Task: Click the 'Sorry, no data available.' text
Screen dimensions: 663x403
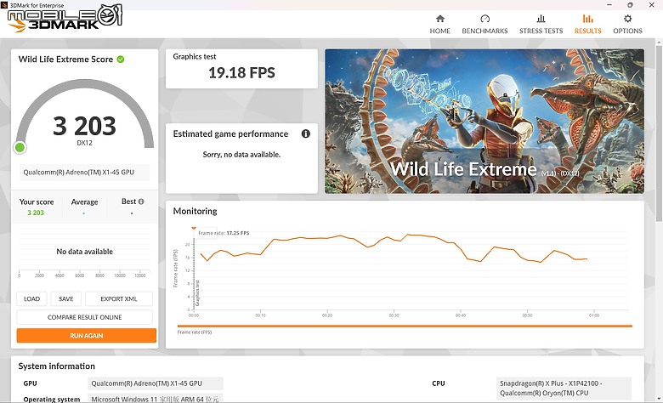Action: pos(241,155)
